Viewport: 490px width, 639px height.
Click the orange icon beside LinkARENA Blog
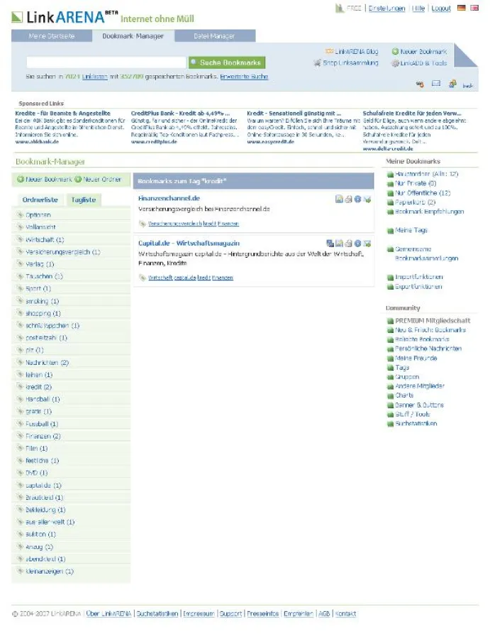tap(329, 51)
